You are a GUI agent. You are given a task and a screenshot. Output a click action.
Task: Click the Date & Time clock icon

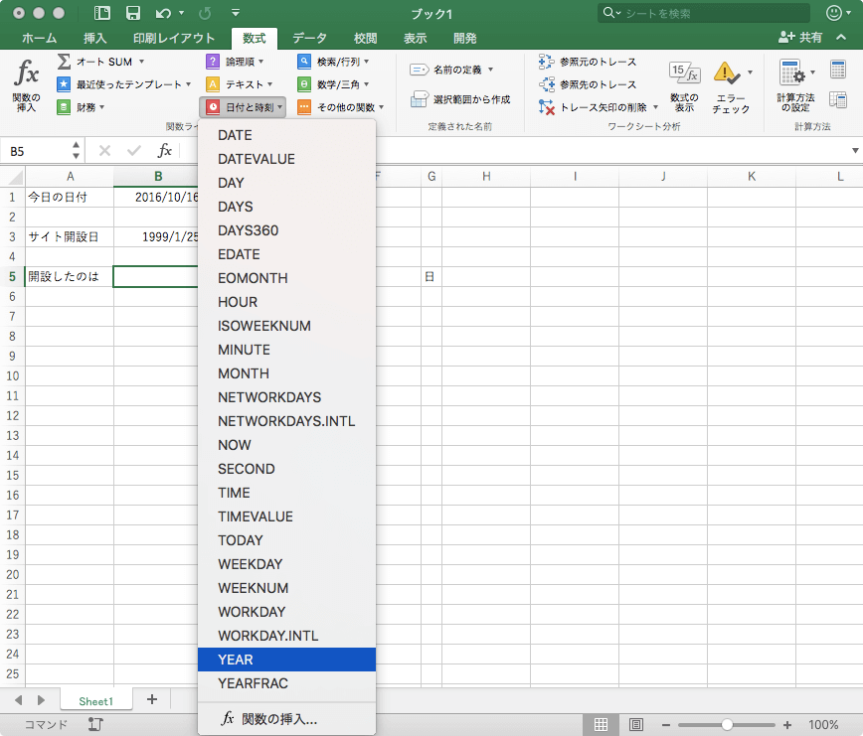[x=213, y=107]
